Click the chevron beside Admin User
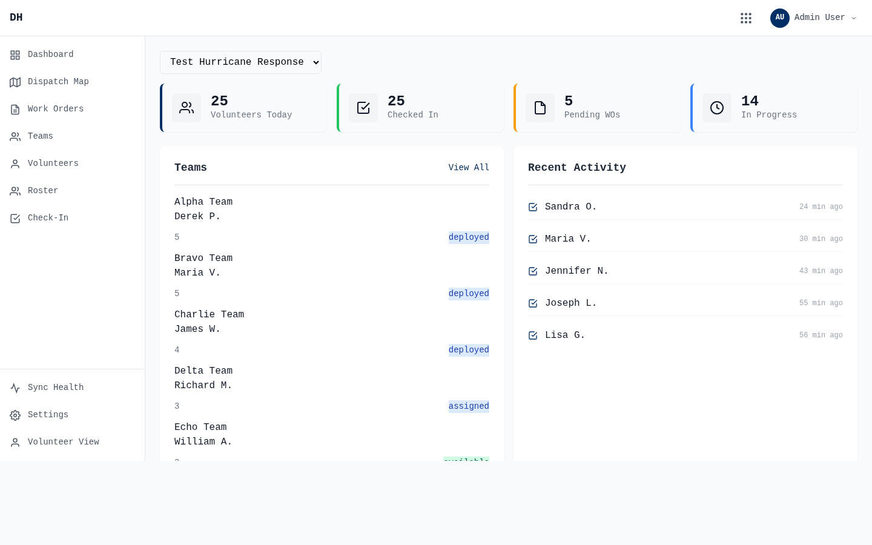The height and width of the screenshot is (545, 872). [x=854, y=18]
